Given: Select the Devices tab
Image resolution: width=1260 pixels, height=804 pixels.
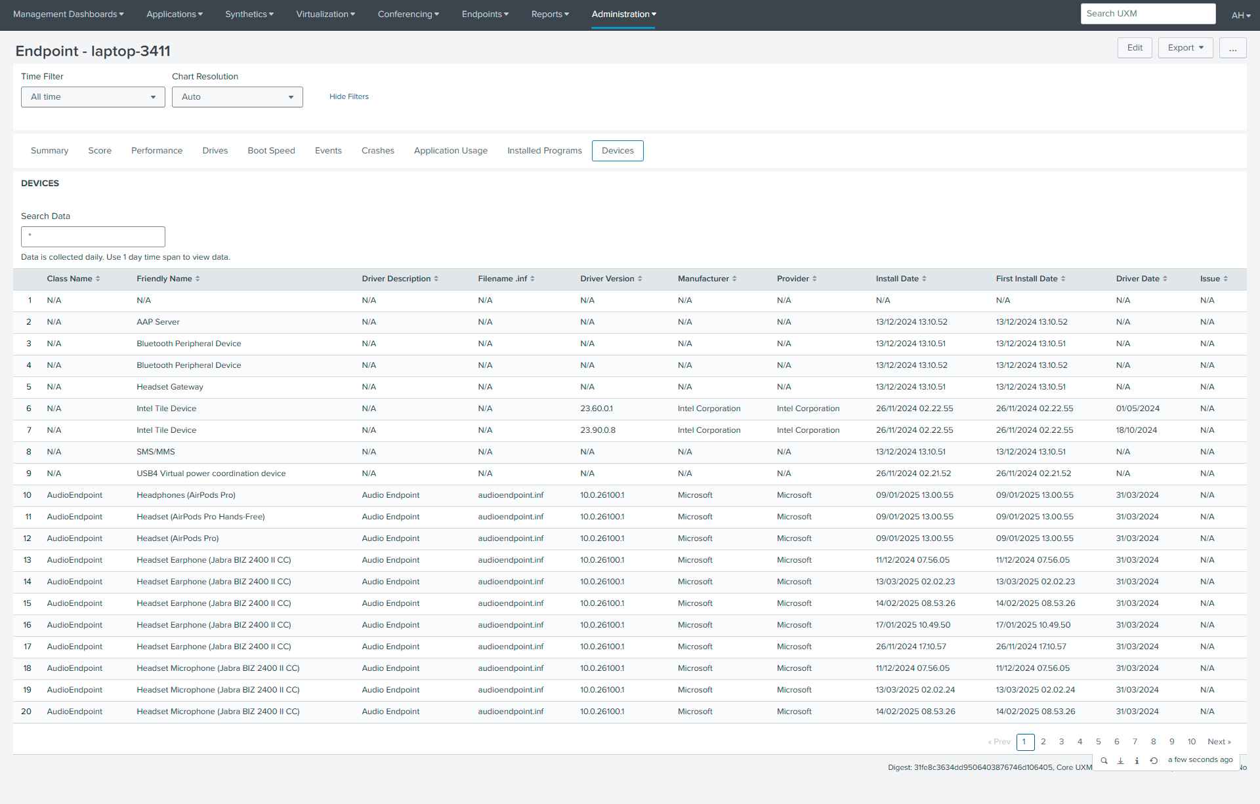Looking at the screenshot, I should click(x=618, y=151).
